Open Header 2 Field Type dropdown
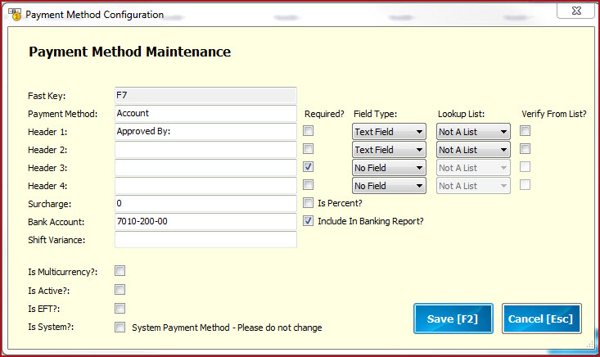600x357 pixels. tap(389, 150)
